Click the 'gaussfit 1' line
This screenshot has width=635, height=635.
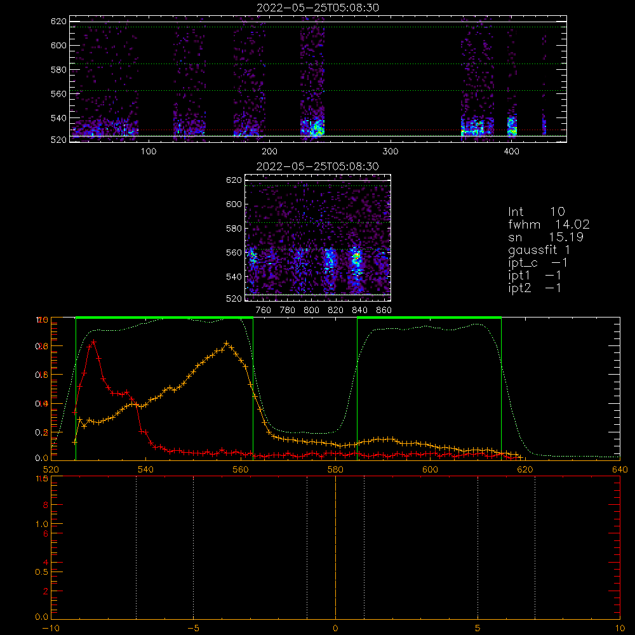pos(539,250)
